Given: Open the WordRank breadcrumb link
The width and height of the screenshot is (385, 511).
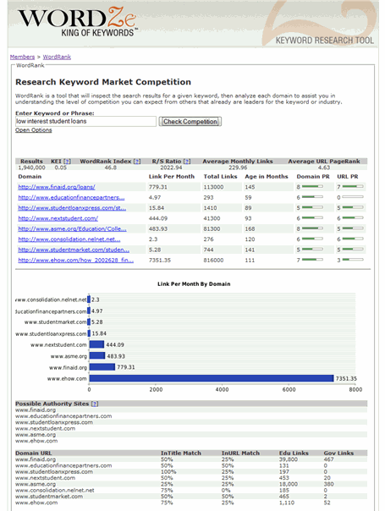Looking at the screenshot, I should 57,57.
